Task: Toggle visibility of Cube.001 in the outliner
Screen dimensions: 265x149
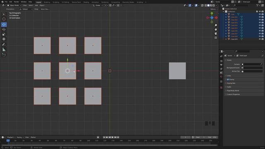Action: pos(260,17)
